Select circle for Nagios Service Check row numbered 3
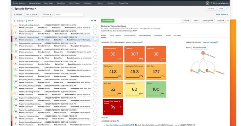Viewport: 241px width, 126px height. tap(95, 33)
